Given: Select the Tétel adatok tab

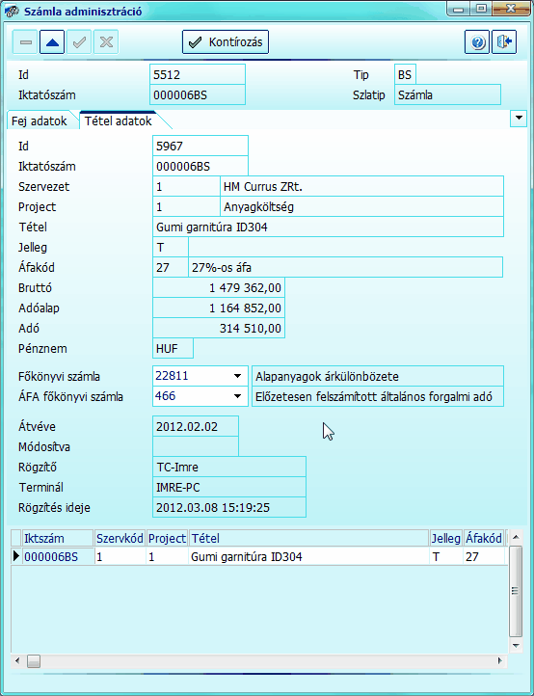Looking at the screenshot, I should 119,120.
